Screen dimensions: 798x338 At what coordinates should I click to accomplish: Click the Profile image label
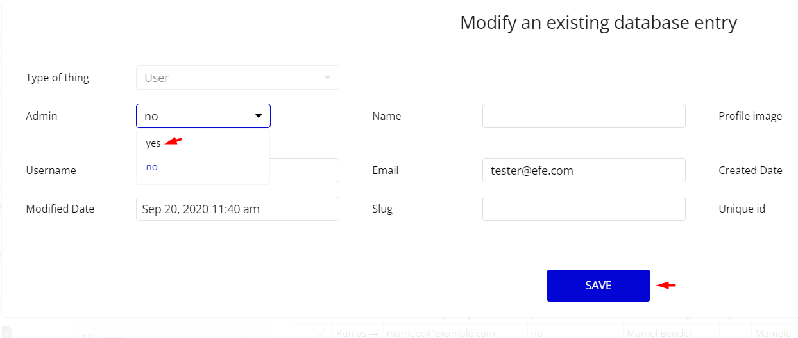750,116
